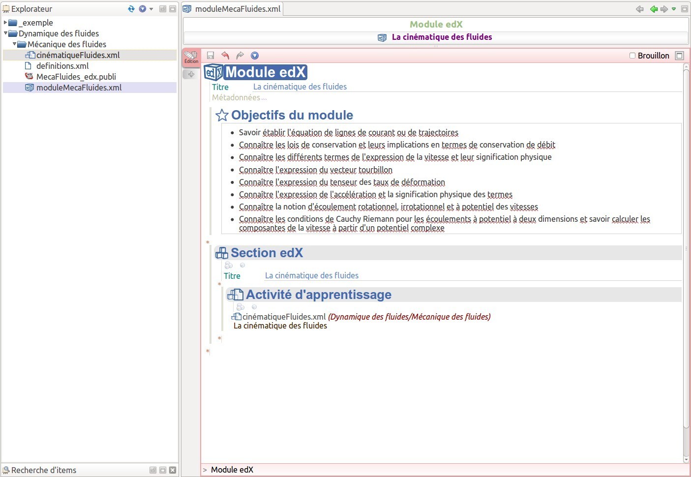
Task: Click the maximize Explorateur panel icon
Action: (173, 9)
